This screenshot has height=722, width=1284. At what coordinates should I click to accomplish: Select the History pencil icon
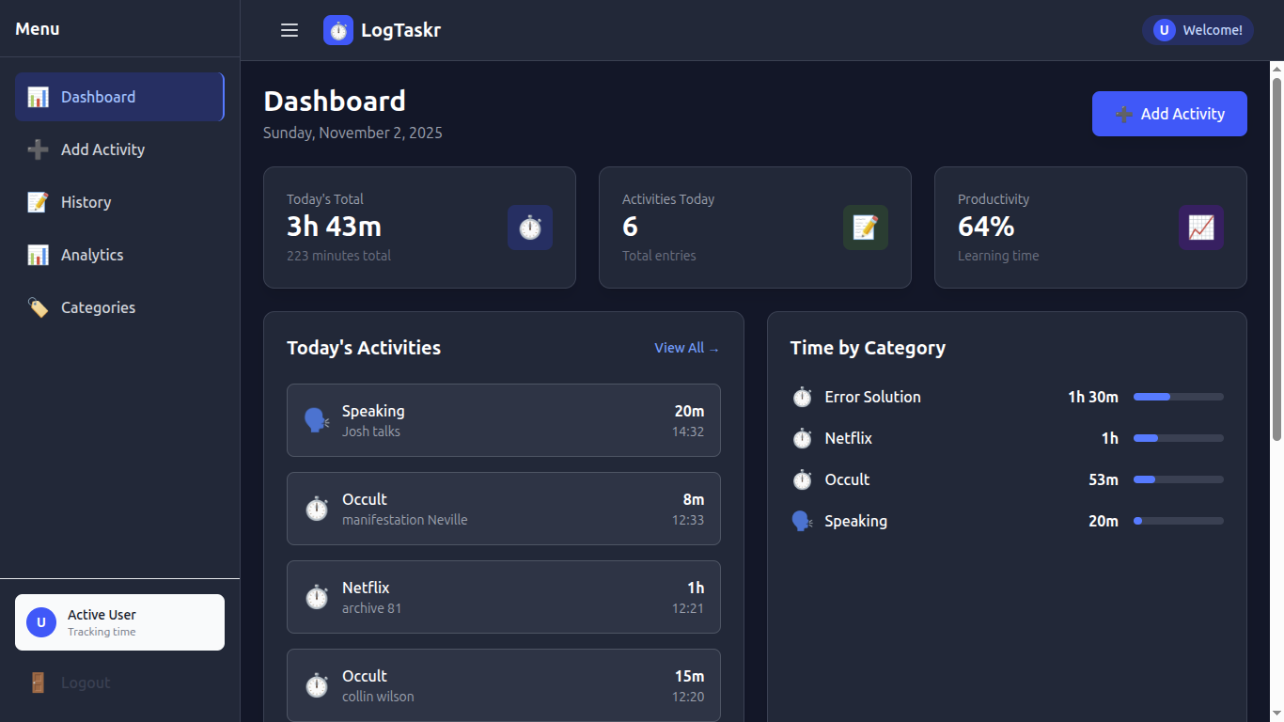pyautogui.click(x=39, y=201)
